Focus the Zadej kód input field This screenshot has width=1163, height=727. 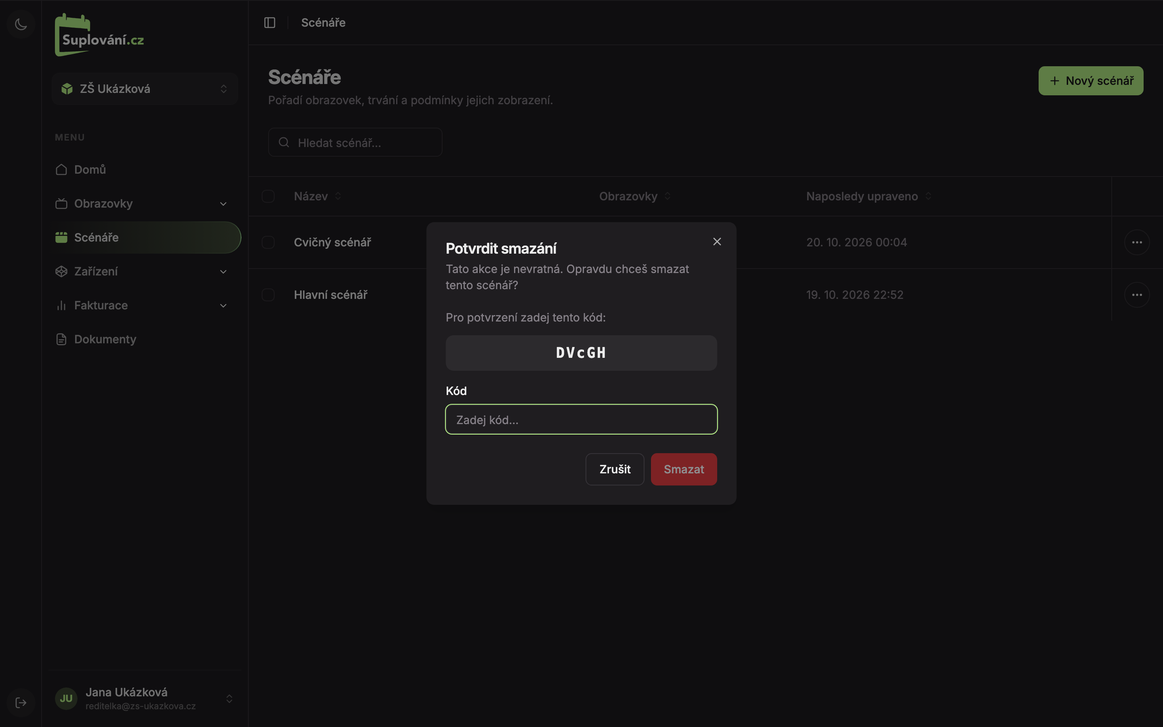coord(581,419)
